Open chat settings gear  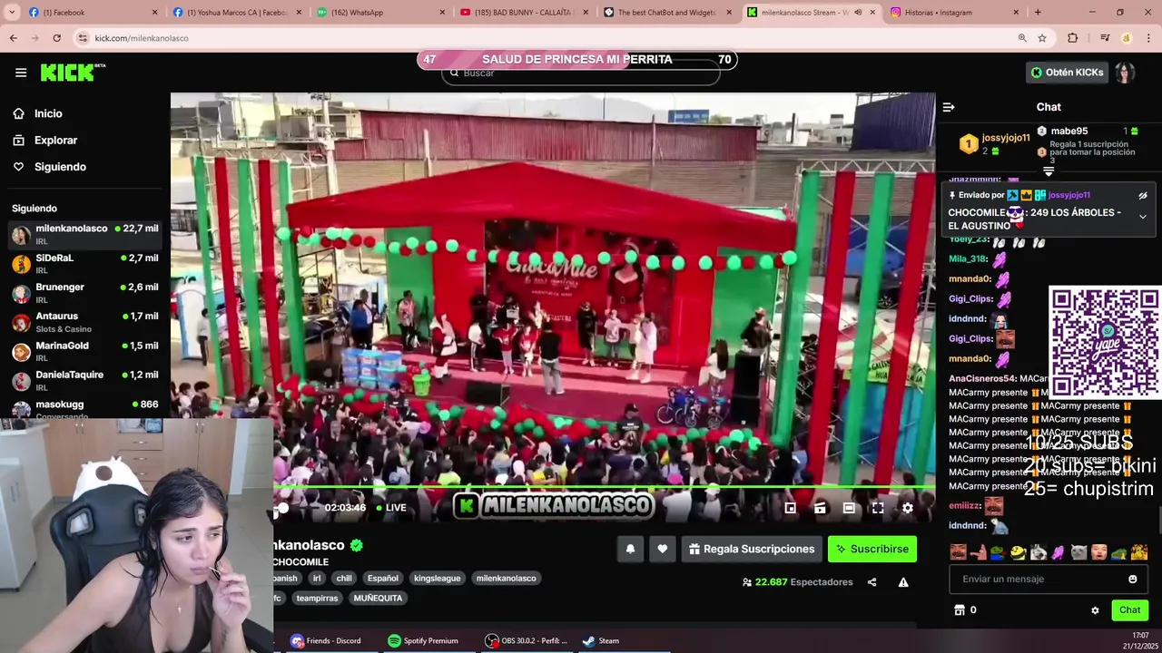pos(1095,610)
